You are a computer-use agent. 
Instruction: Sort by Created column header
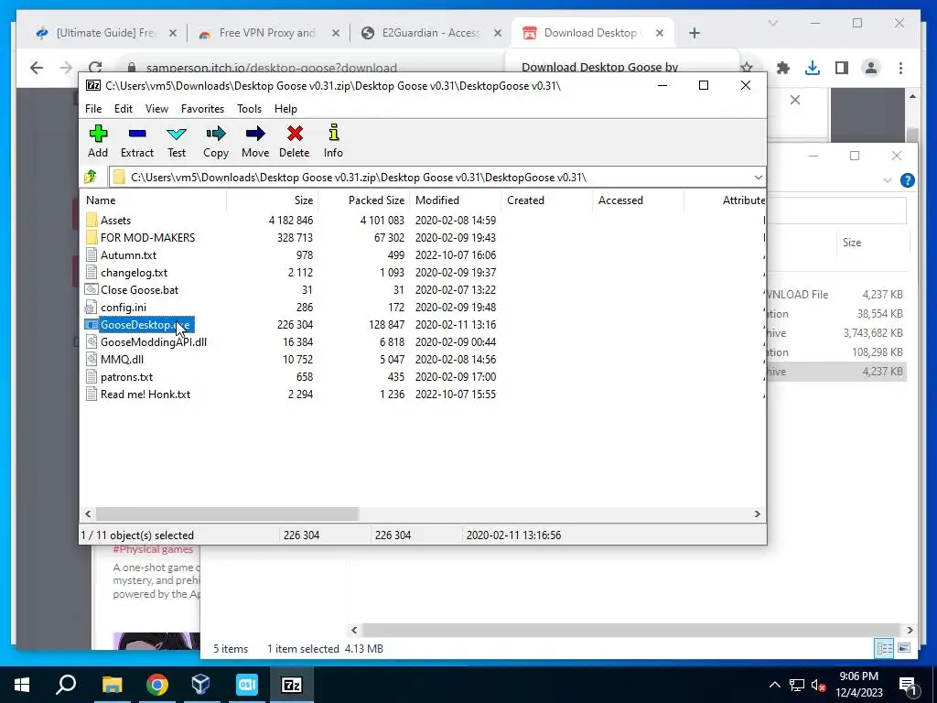click(547, 200)
